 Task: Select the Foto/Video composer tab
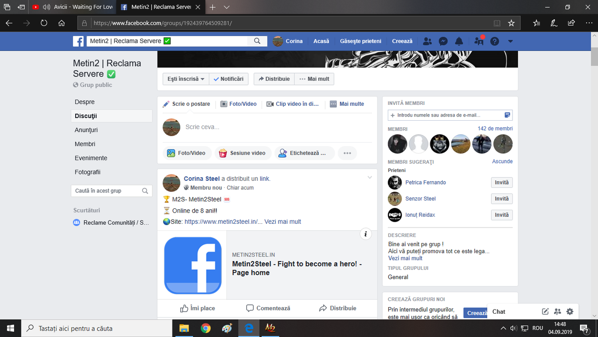click(238, 104)
